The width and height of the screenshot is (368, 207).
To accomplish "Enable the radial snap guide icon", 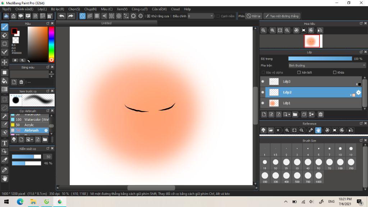I will tap(111, 16).
